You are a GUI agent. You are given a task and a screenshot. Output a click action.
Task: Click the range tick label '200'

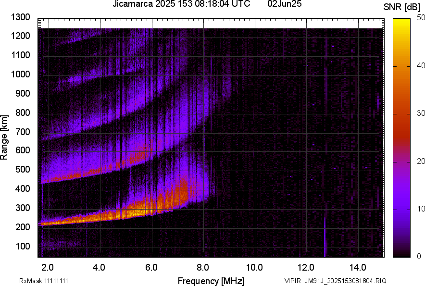click(23, 227)
